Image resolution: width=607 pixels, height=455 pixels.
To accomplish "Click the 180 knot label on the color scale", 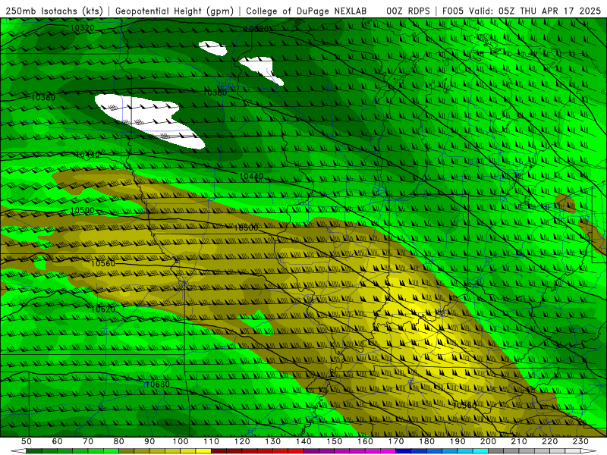I will [427, 441].
